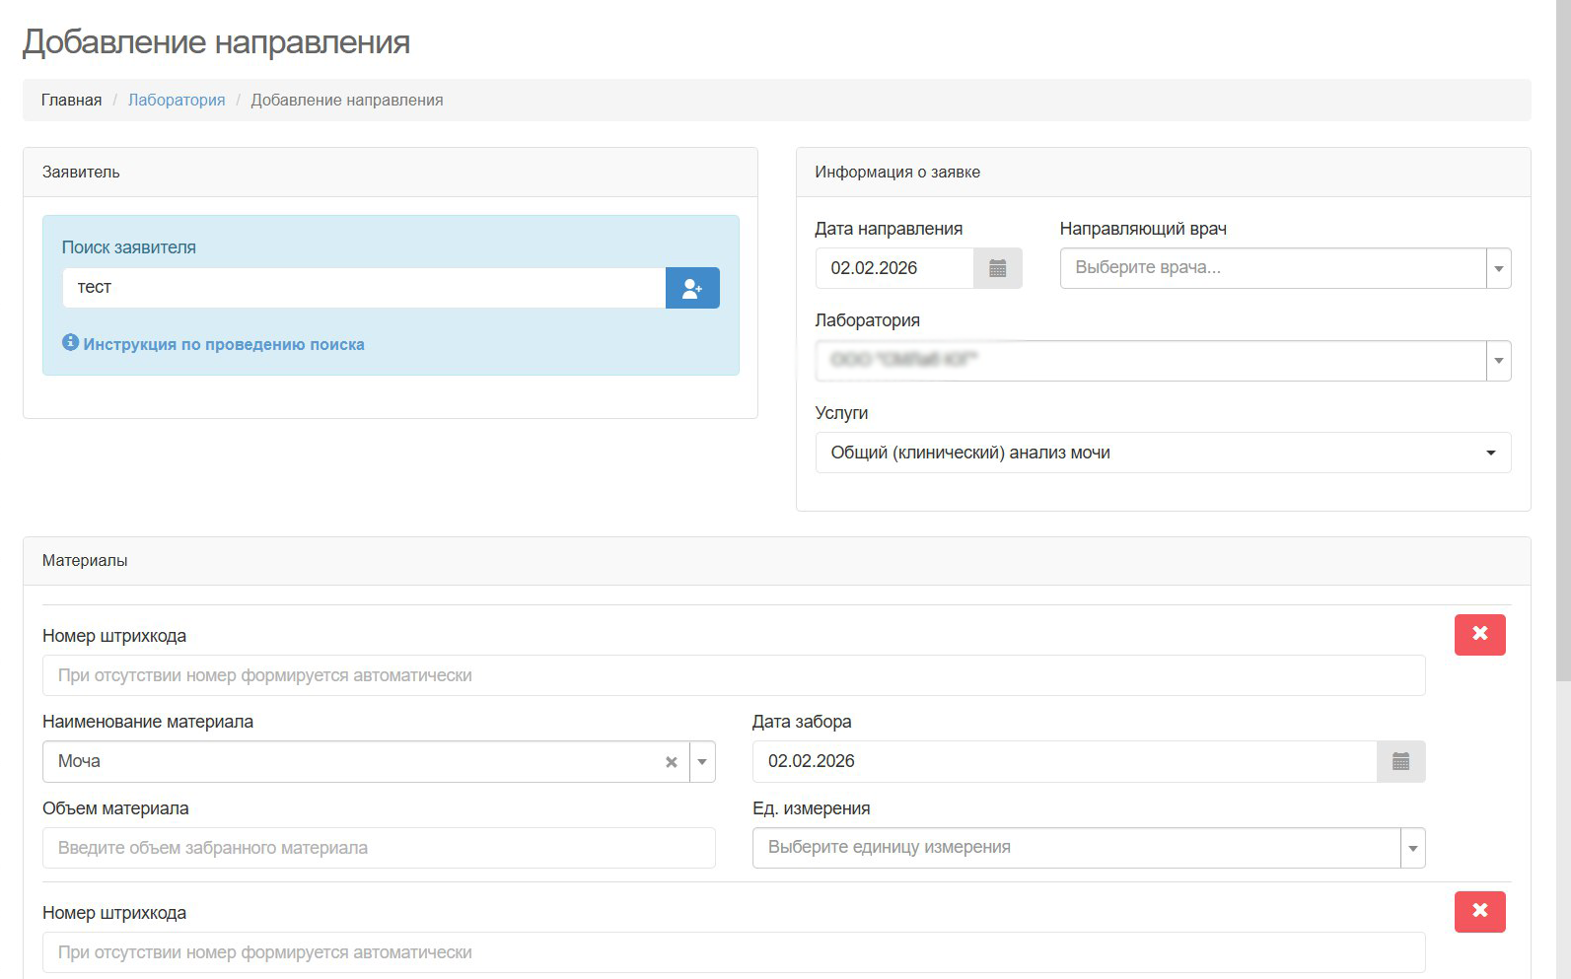Open Инструкция по проведению поиска link
This screenshot has height=979, width=1571.
pos(224,344)
